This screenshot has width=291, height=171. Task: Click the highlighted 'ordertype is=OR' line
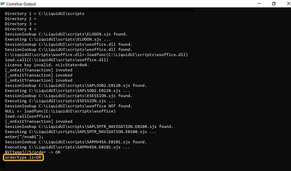(x=23, y=157)
